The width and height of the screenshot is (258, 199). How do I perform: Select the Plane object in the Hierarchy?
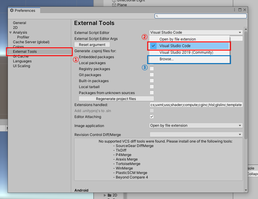(x=122, y=5)
